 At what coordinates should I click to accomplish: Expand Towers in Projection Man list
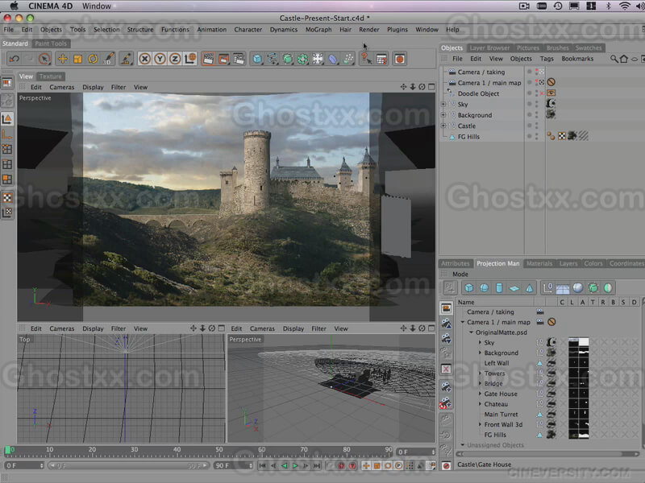pyautogui.click(x=480, y=373)
